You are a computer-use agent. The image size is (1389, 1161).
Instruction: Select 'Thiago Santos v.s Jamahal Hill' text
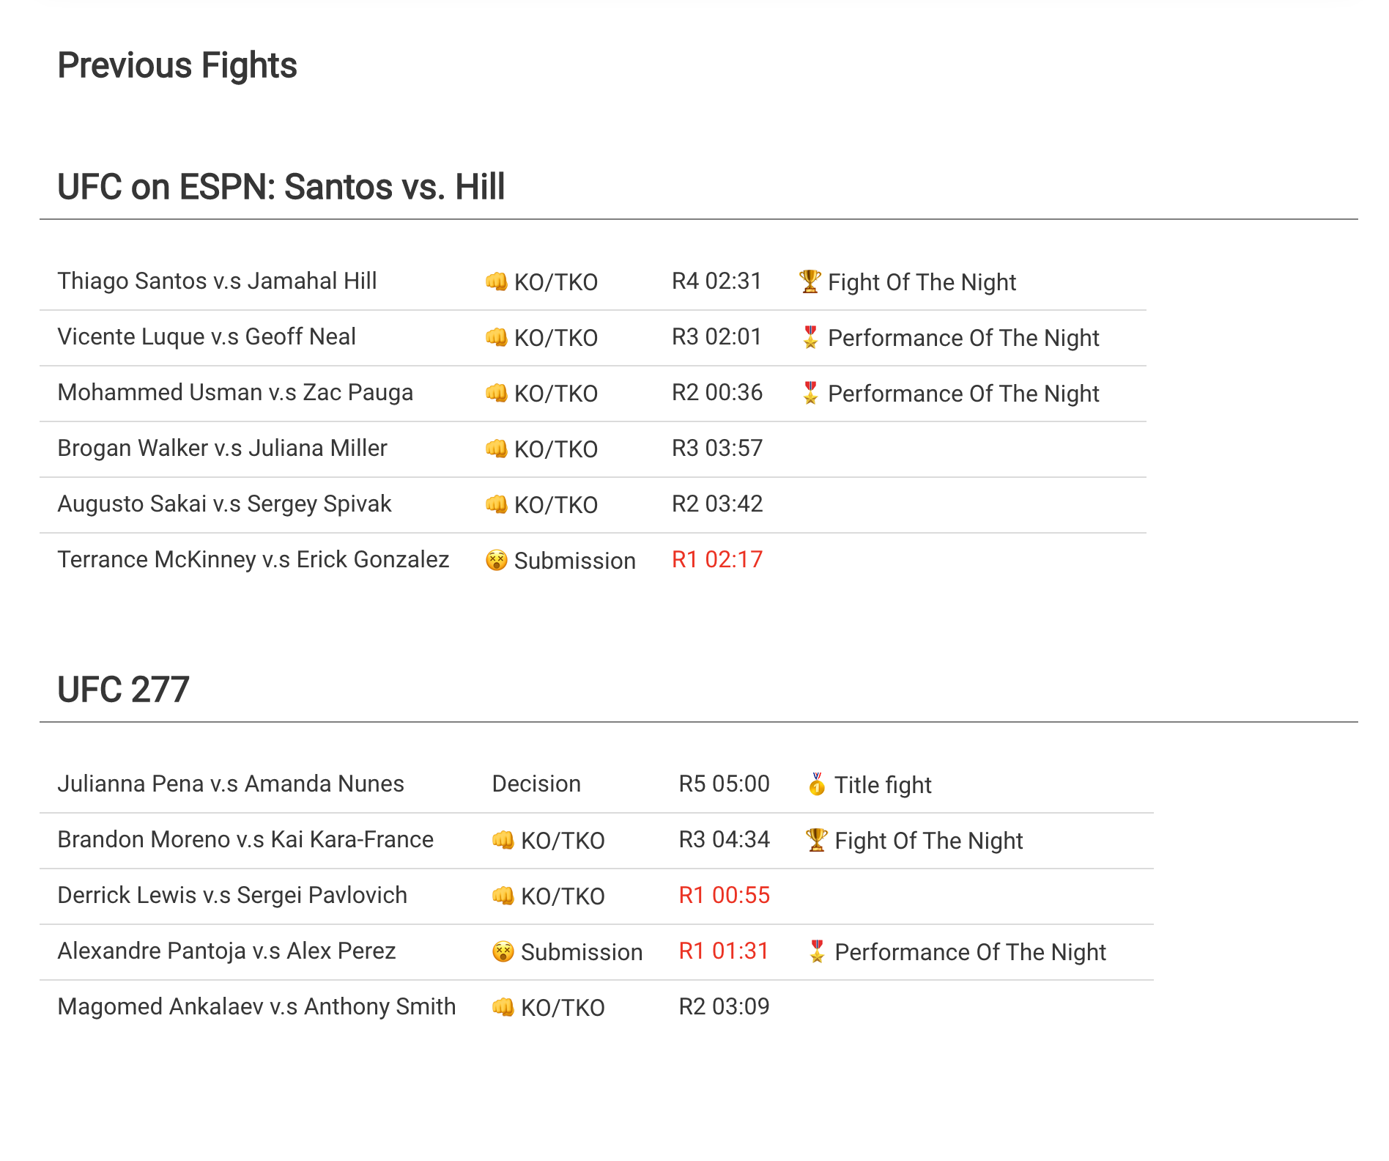point(217,281)
